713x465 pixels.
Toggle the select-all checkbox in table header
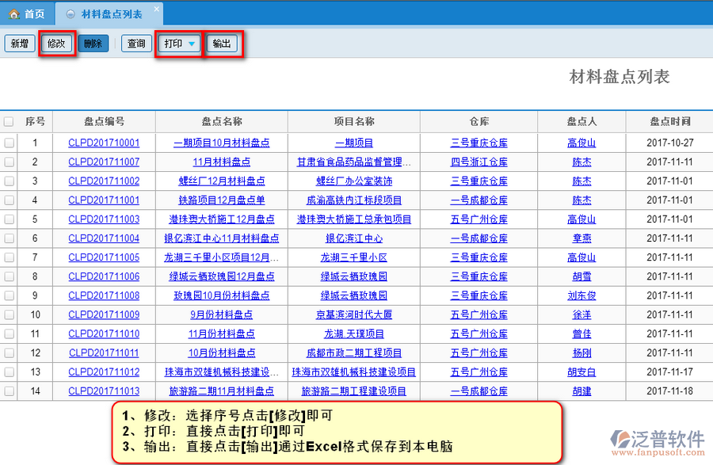(9, 122)
